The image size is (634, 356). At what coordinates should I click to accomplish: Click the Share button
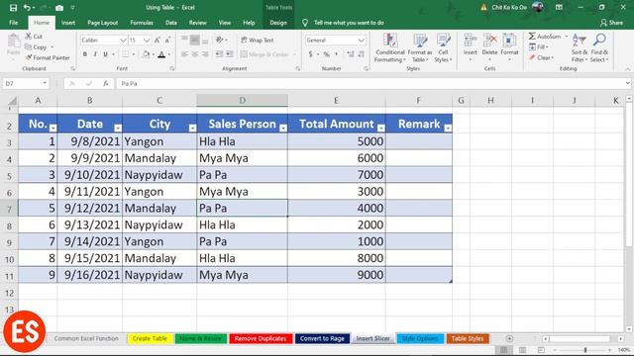click(x=611, y=23)
